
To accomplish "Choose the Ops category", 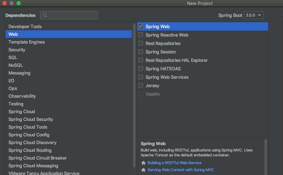I will click(x=69, y=89).
